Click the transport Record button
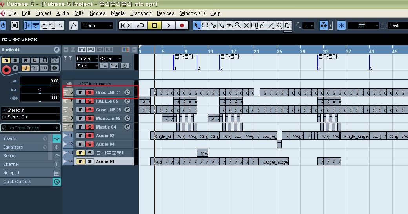Image resolution: width=408 pixels, height=214 pixels. [182, 25]
